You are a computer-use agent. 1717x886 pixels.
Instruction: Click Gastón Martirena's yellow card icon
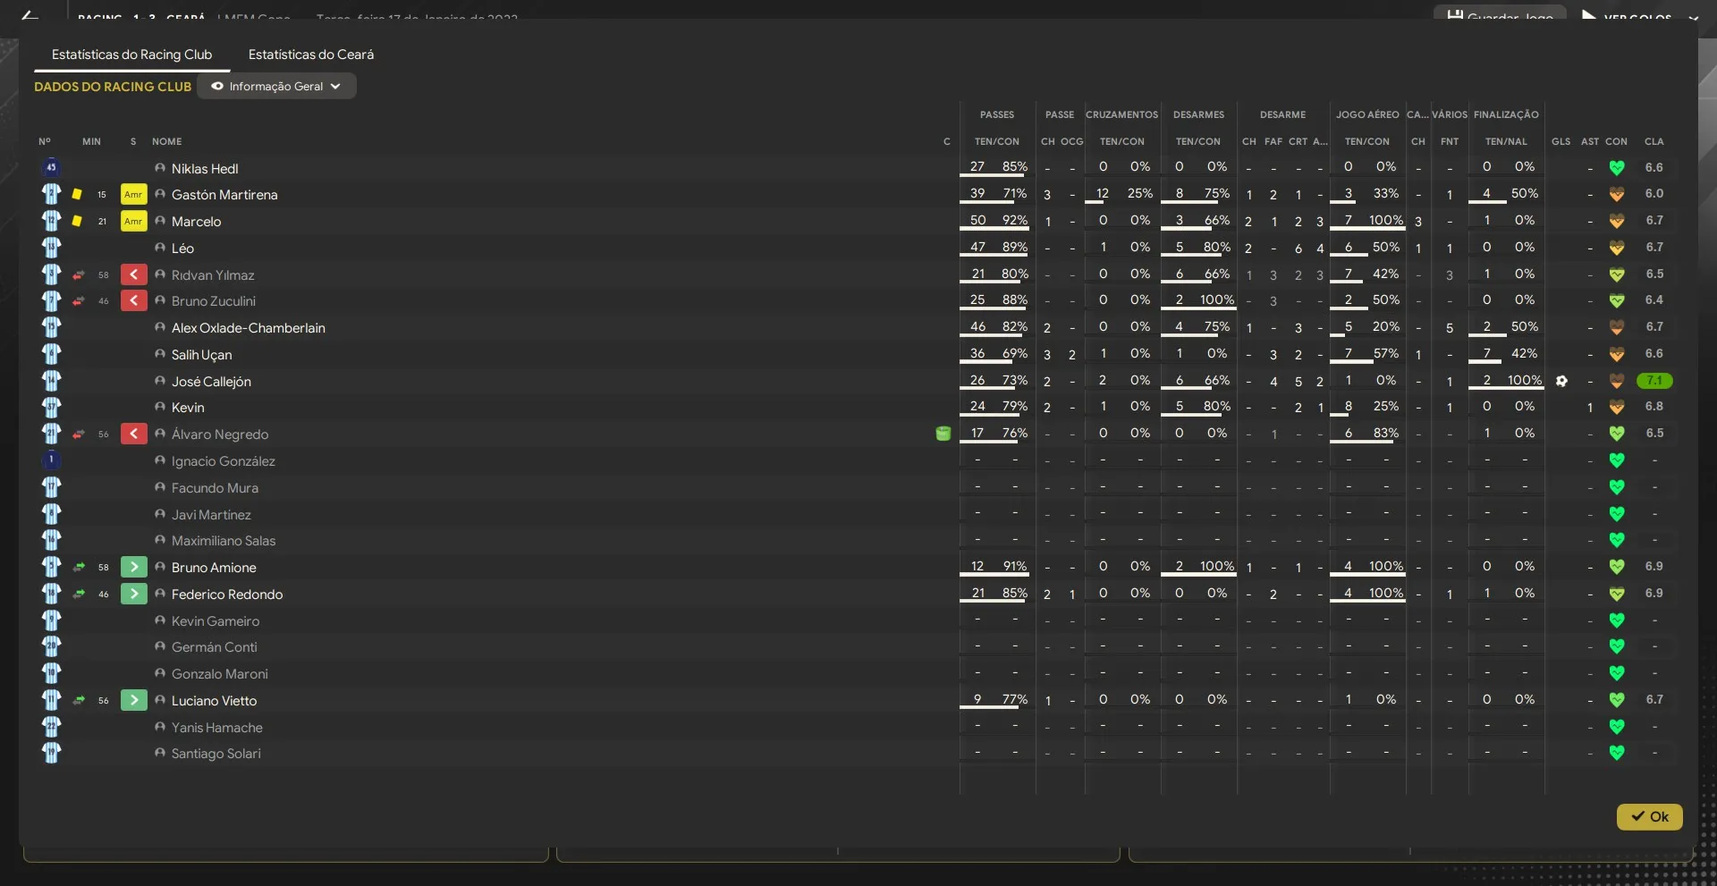77,194
